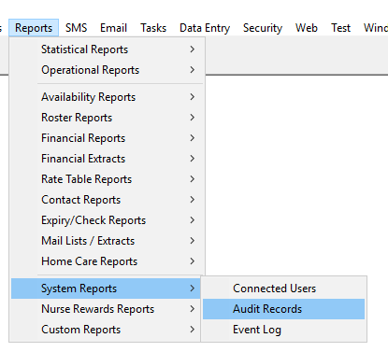
Task: Open Nurse Rewards Reports entry
Action: pyautogui.click(x=106, y=309)
